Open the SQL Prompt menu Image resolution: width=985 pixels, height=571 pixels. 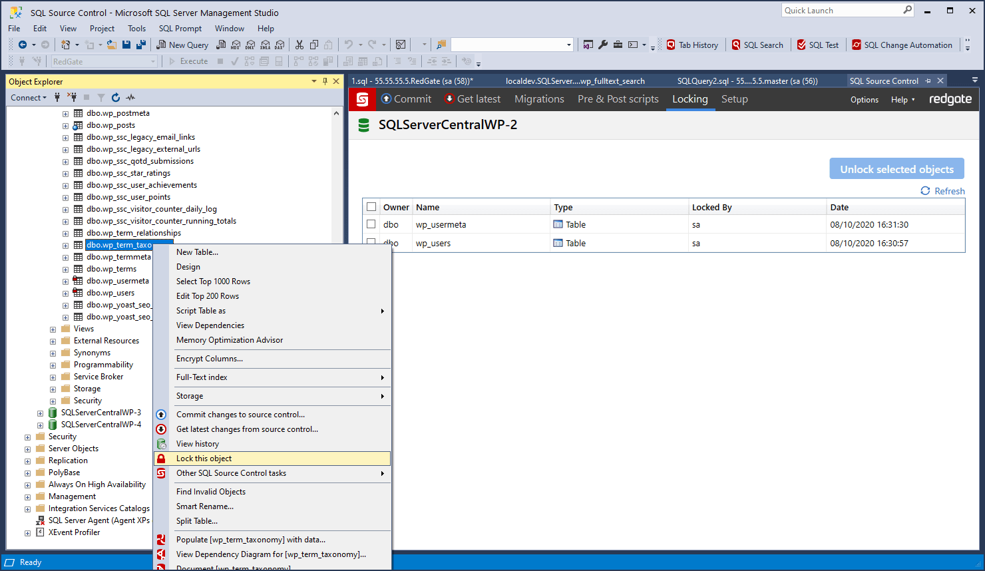pyautogui.click(x=180, y=28)
